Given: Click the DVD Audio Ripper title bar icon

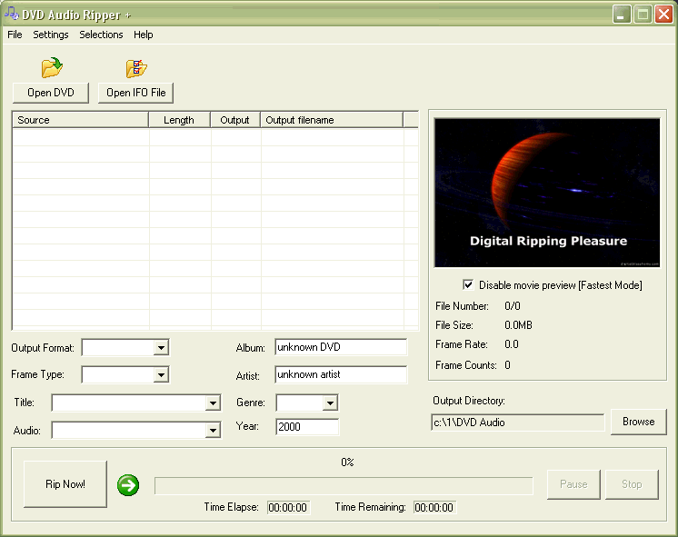Looking at the screenshot, I should [13, 14].
